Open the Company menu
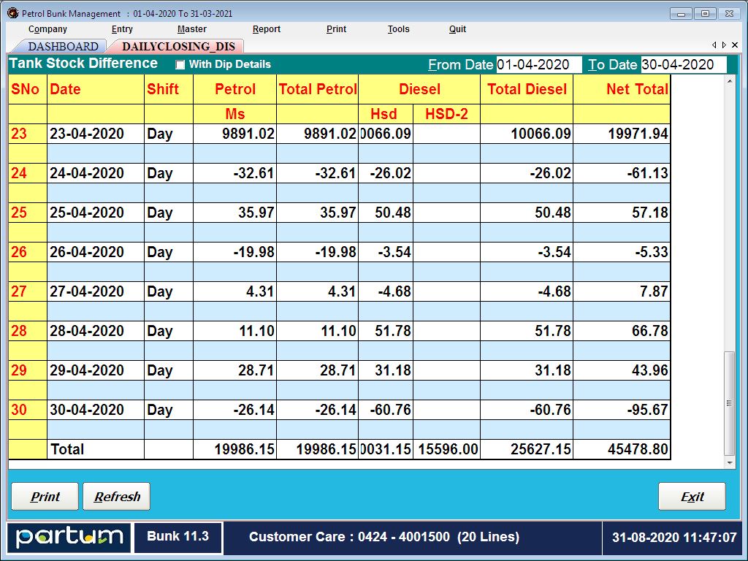Screen dimensions: 748x561 (x=47, y=29)
